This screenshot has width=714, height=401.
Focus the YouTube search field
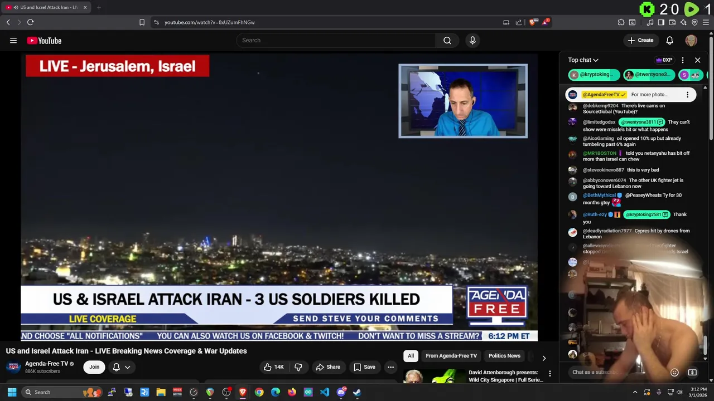tap(336, 40)
